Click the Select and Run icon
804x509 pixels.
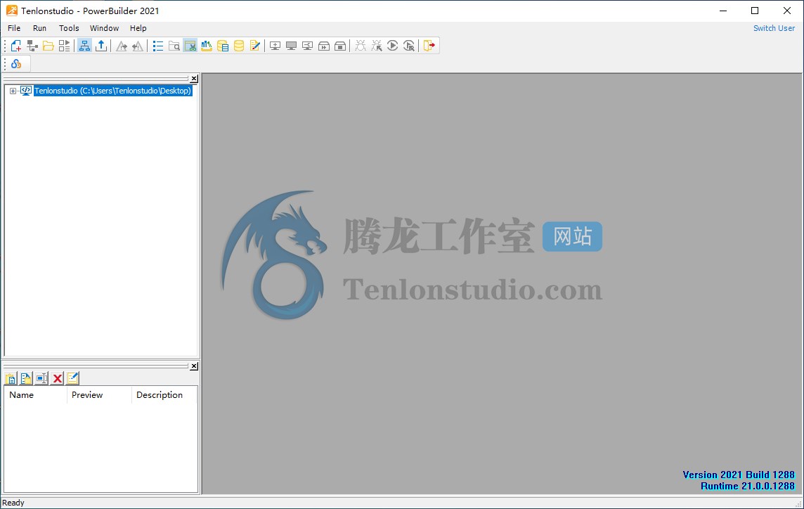coord(409,46)
